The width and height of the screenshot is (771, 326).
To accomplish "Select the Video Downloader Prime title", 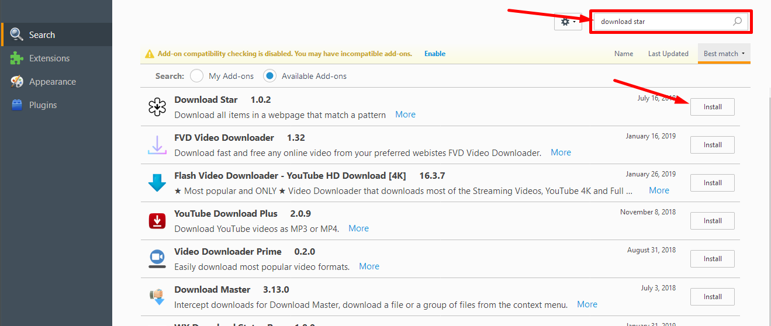I will (x=228, y=252).
